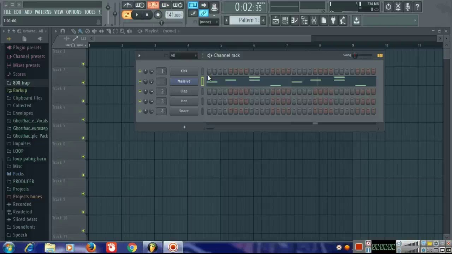Click the Clap channel button

click(x=184, y=91)
